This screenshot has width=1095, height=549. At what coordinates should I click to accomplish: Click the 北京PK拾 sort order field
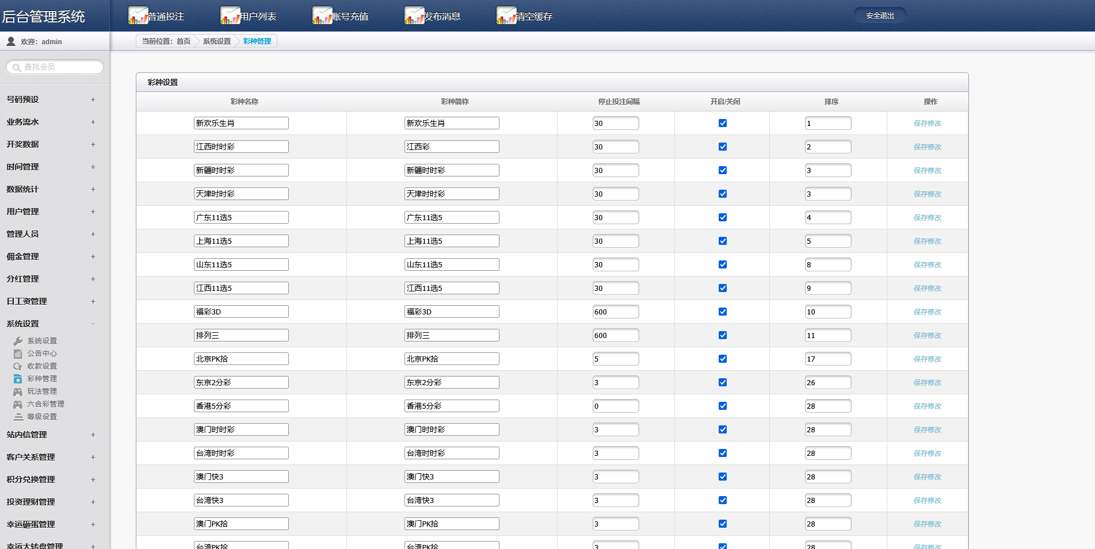point(828,359)
